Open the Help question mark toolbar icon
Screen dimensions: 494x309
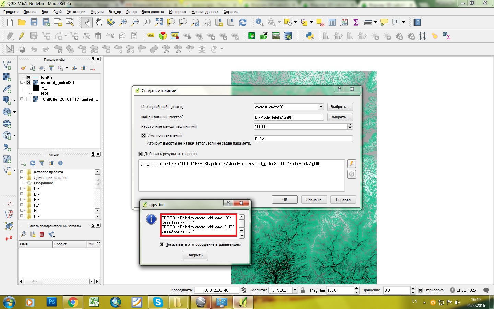click(x=417, y=22)
